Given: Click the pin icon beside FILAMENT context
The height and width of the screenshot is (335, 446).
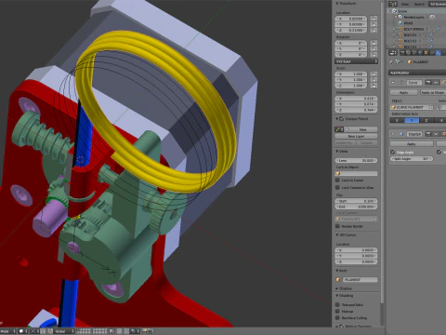Looking at the screenshot, I should [x=391, y=61].
